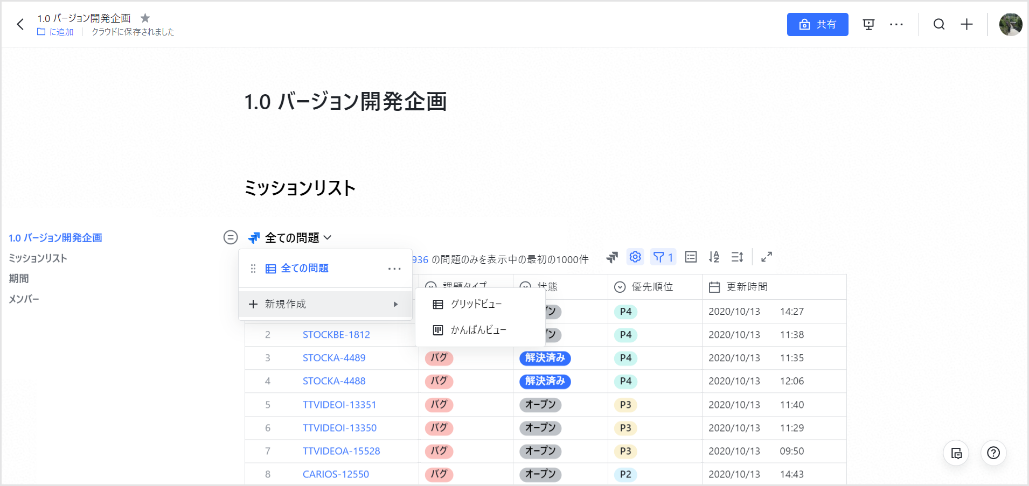
Task: Open the help question mark button
Action: coord(993,453)
